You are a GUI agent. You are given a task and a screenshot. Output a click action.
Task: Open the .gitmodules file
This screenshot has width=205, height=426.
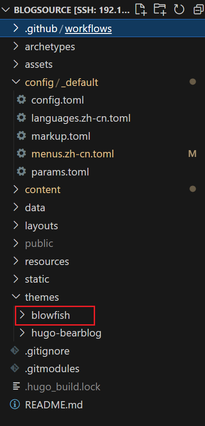coord(52,369)
